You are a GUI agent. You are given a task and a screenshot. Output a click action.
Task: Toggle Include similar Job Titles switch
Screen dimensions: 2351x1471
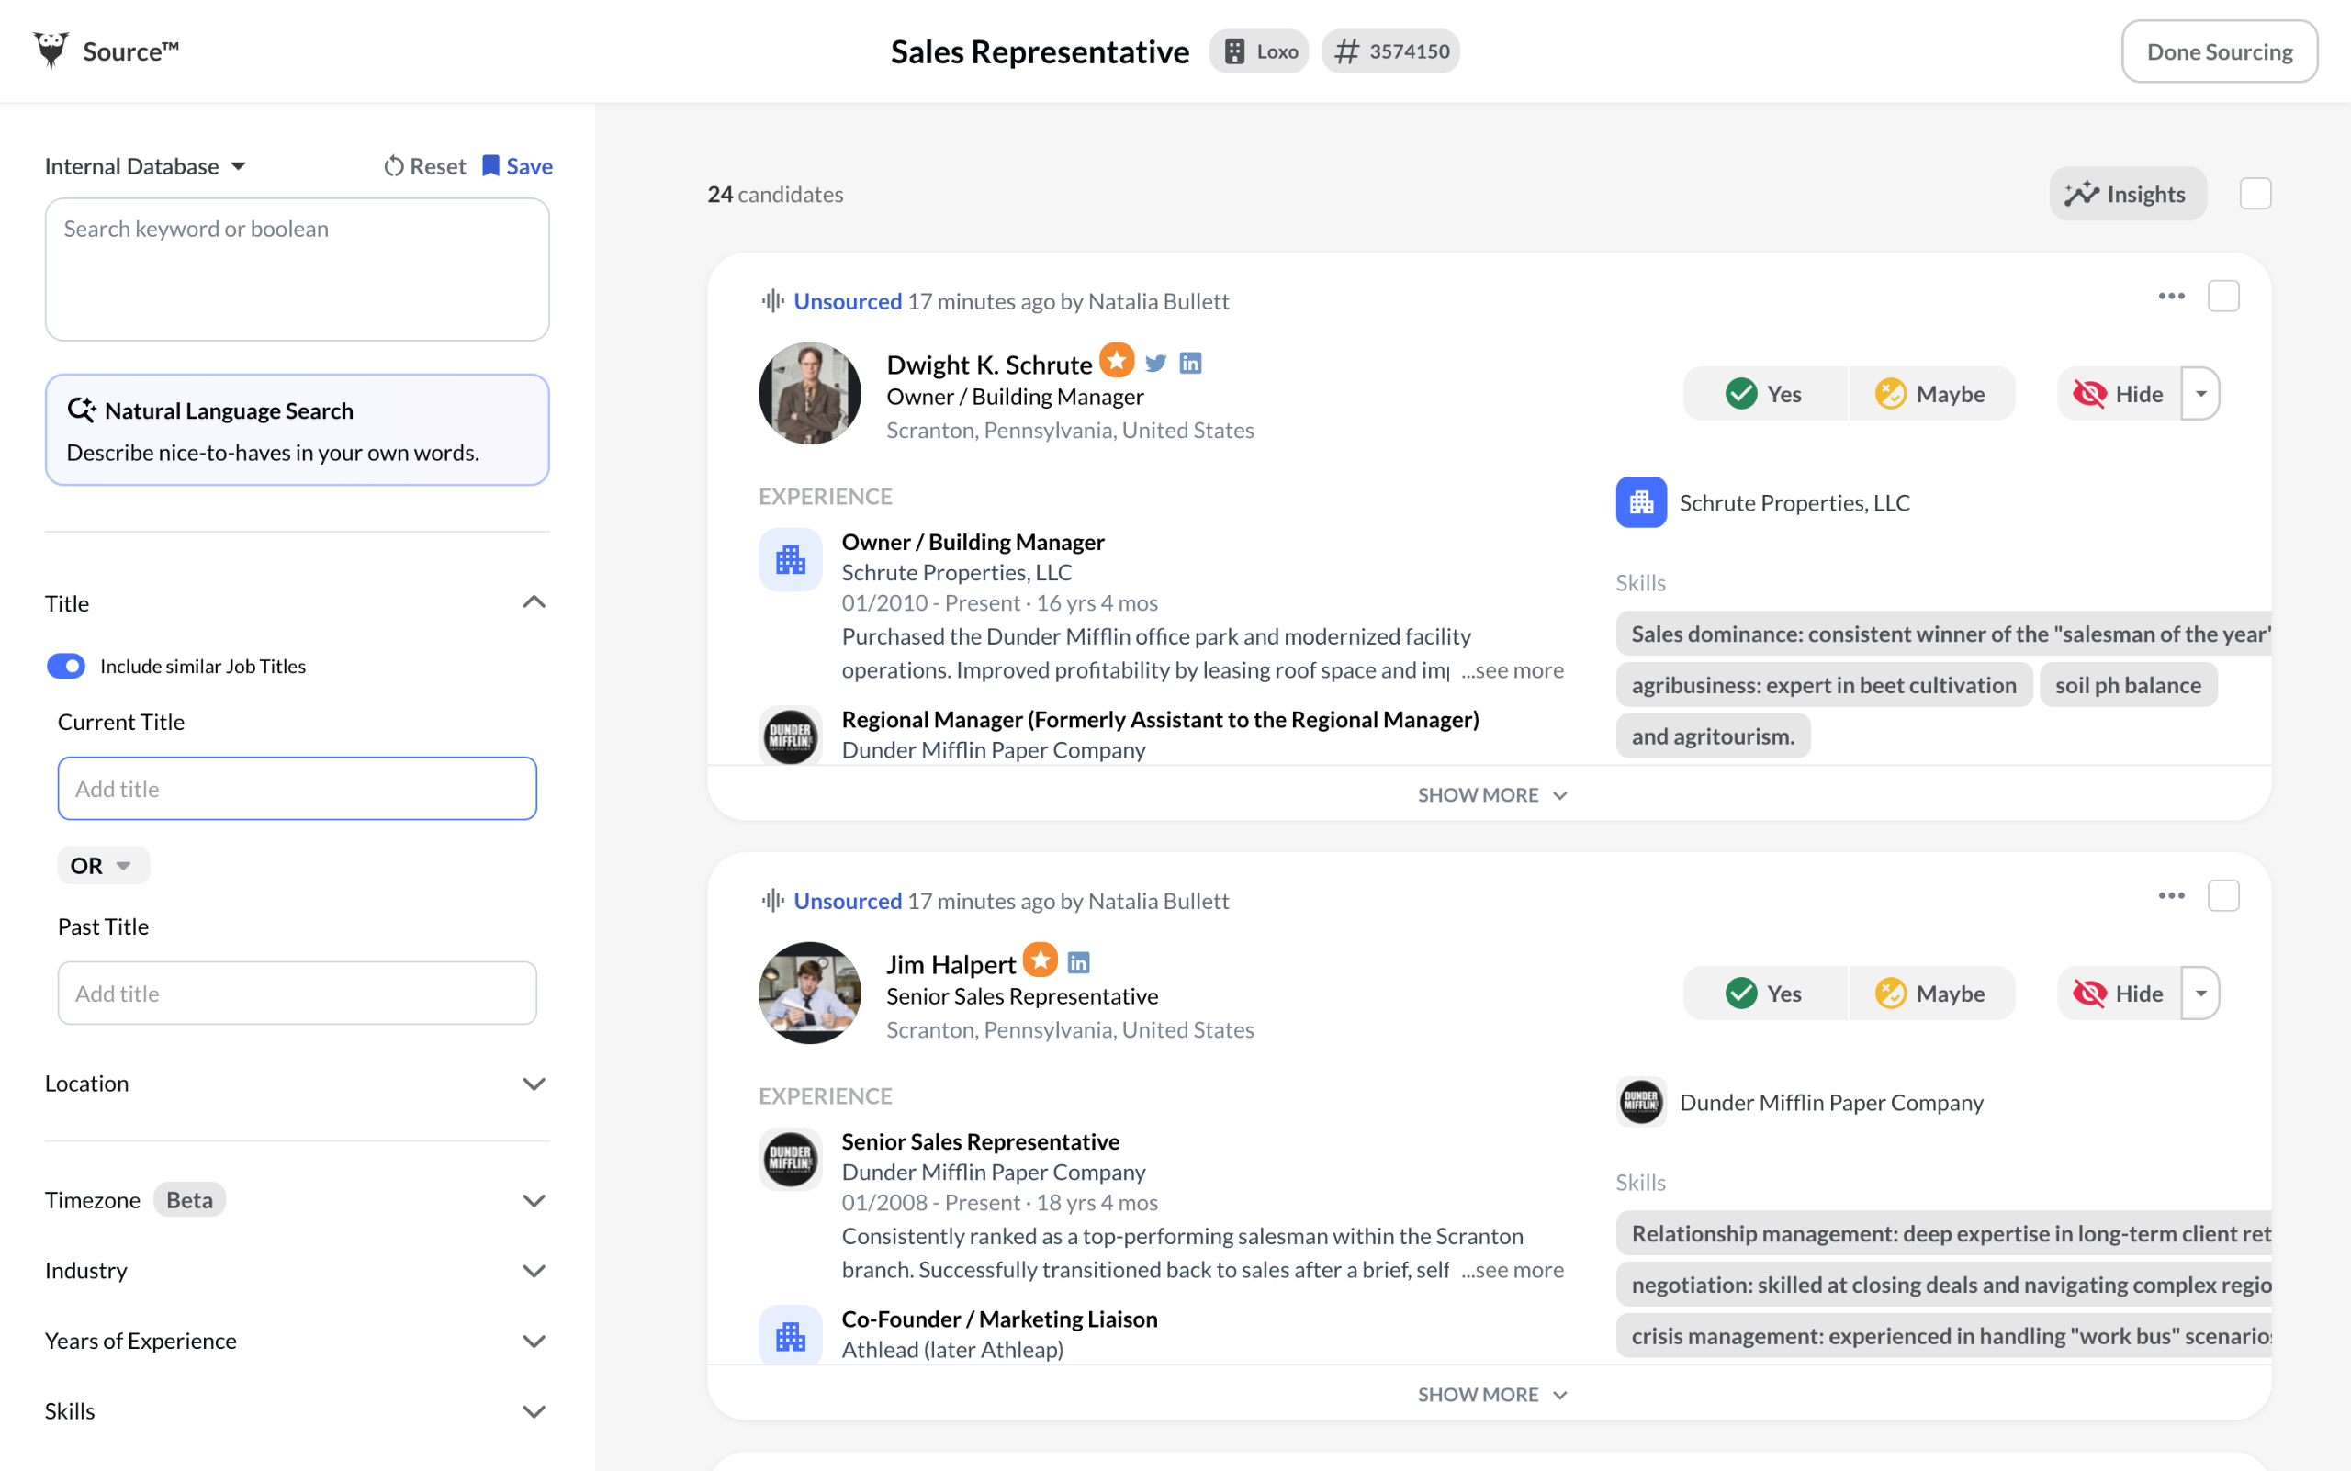[x=66, y=667]
